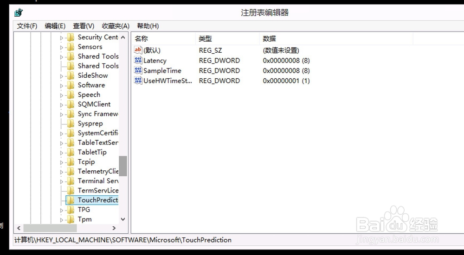This screenshot has width=464, height=255.
Task: Click the TelemetryClient folder icon
Action: click(71, 172)
